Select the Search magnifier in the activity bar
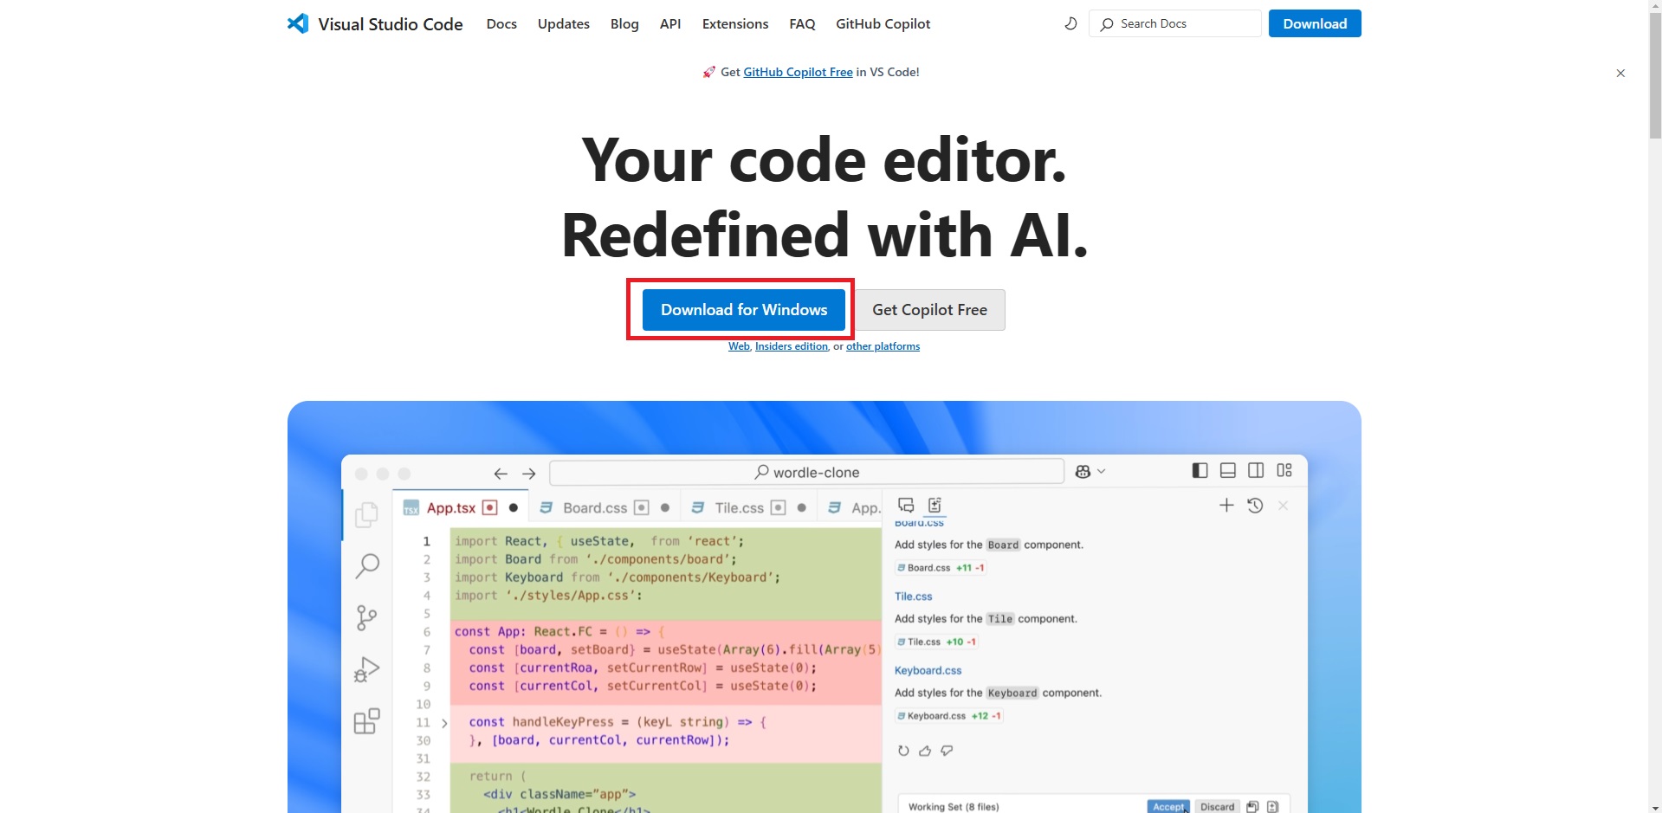This screenshot has height=813, width=1662. pyautogui.click(x=367, y=565)
